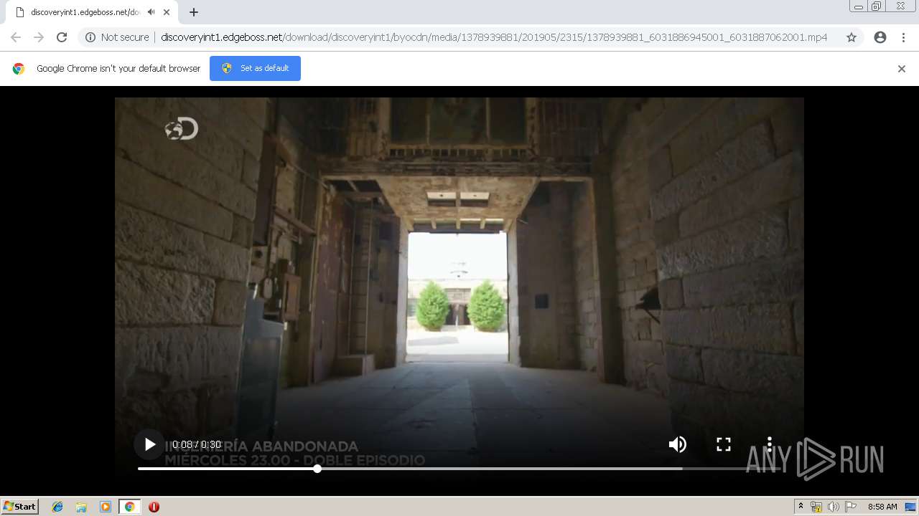The image size is (919, 516).
Task: Bookmark this page with star icon
Action: click(852, 37)
